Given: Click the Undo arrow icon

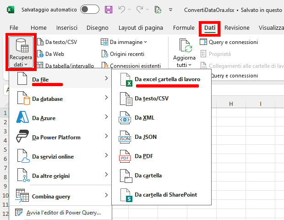Looking at the screenshot, I should pos(122,9).
